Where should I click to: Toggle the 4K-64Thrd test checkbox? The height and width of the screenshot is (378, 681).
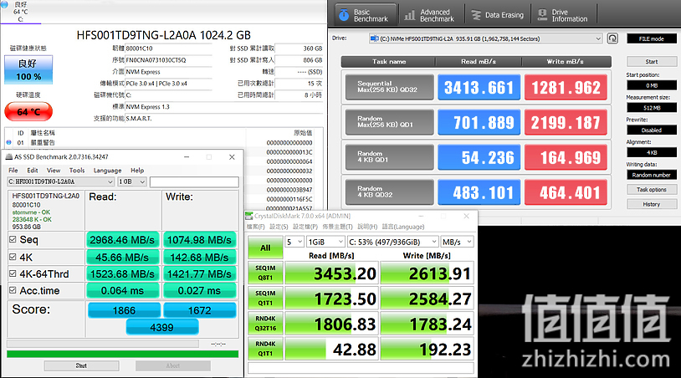[x=13, y=273]
